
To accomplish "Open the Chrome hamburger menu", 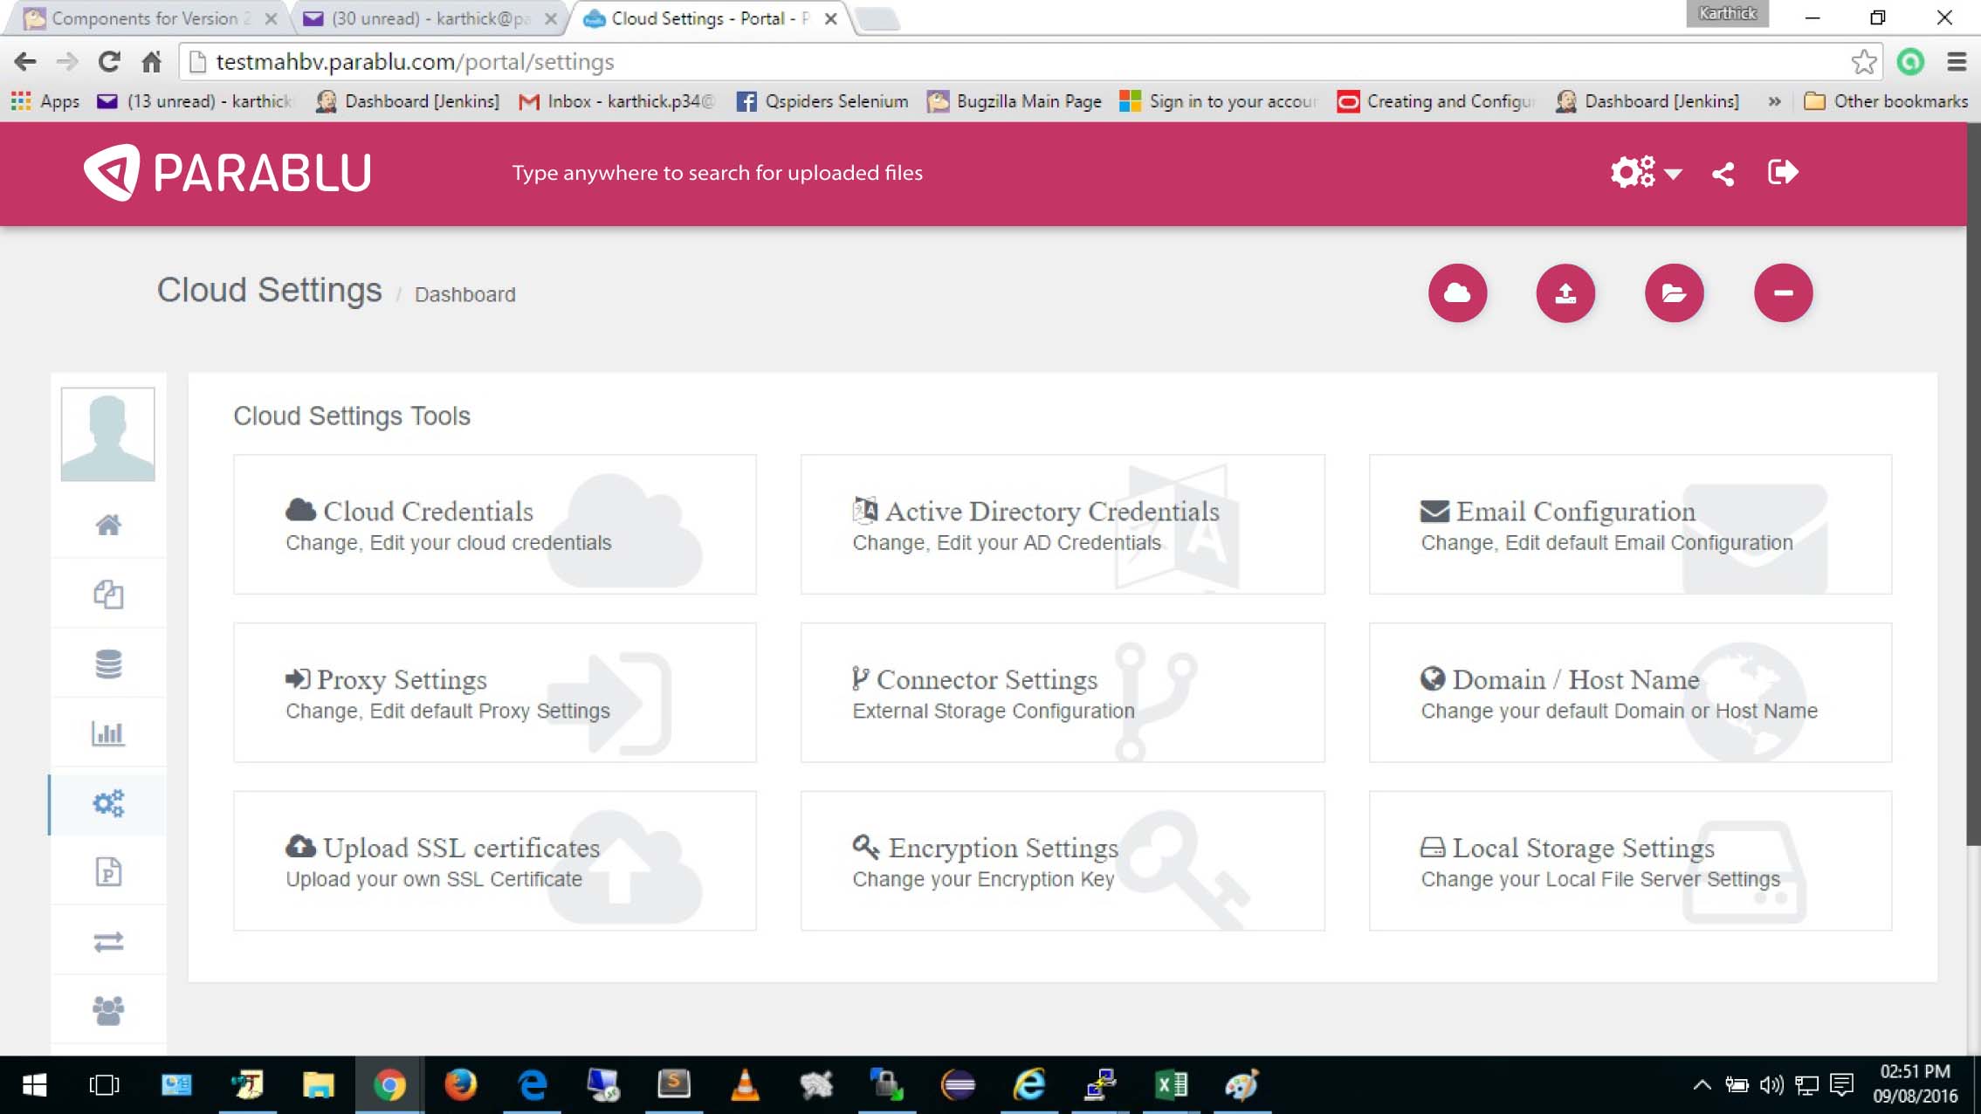I will (1957, 62).
